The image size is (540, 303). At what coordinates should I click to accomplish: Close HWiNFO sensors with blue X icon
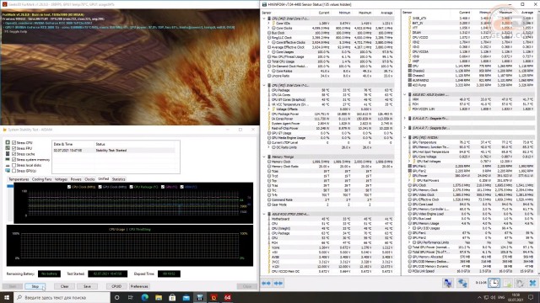(x=532, y=283)
